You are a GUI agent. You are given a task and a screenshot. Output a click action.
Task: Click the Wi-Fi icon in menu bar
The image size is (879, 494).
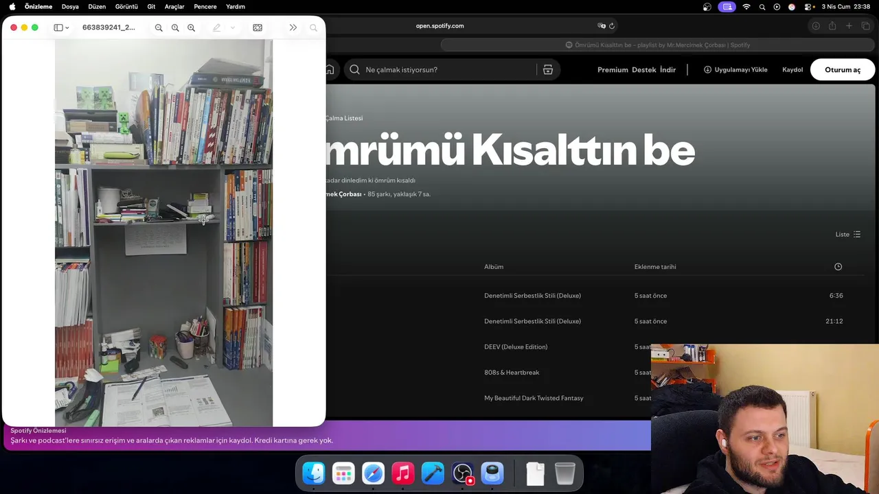coord(746,7)
